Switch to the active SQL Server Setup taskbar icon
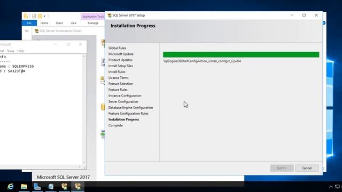Viewport: 342px width, 192px height. [x=77, y=187]
